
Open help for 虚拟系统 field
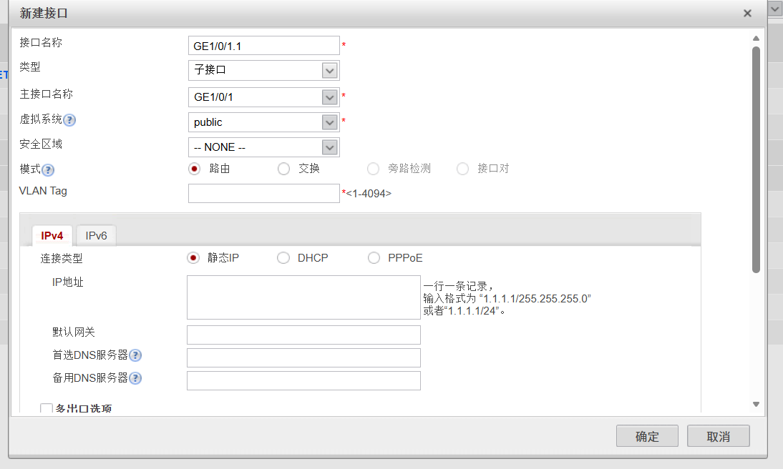tap(70, 120)
